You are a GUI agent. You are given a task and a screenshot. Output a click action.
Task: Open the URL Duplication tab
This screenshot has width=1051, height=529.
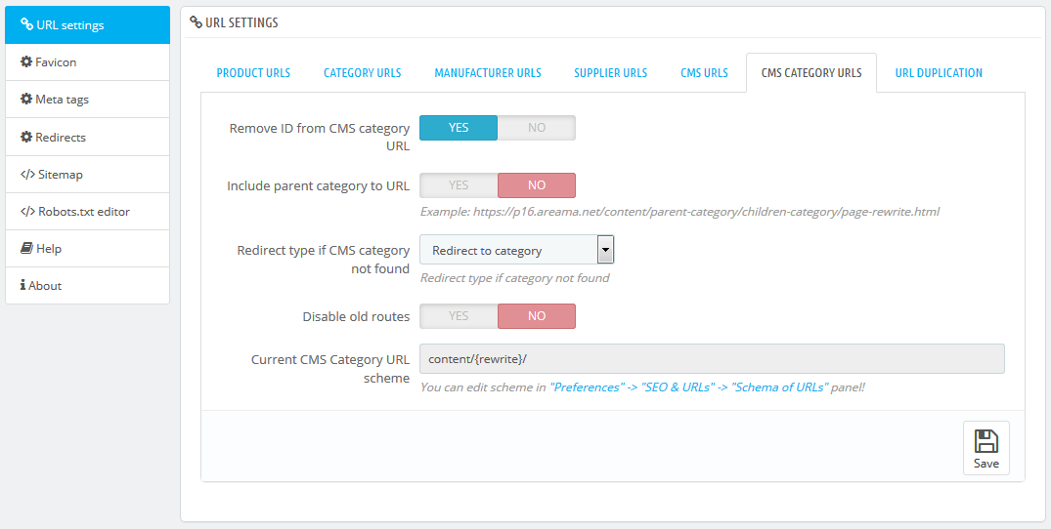coord(939,73)
